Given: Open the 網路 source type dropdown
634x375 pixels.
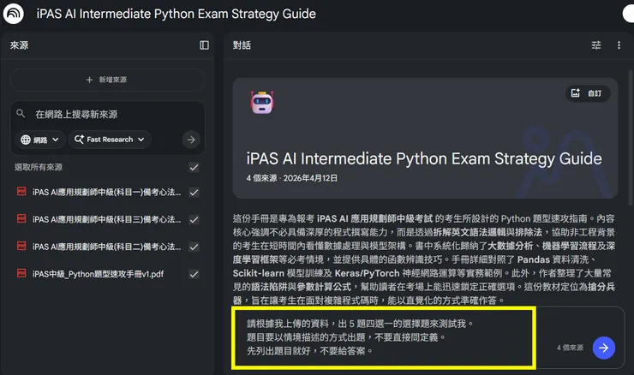Looking at the screenshot, I should [40, 140].
